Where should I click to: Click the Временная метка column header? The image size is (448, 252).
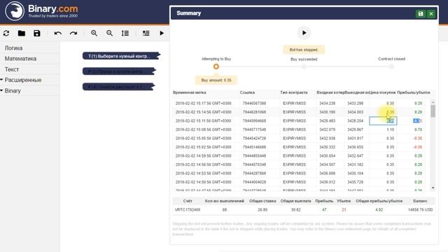pyautogui.click(x=190, y=92)
